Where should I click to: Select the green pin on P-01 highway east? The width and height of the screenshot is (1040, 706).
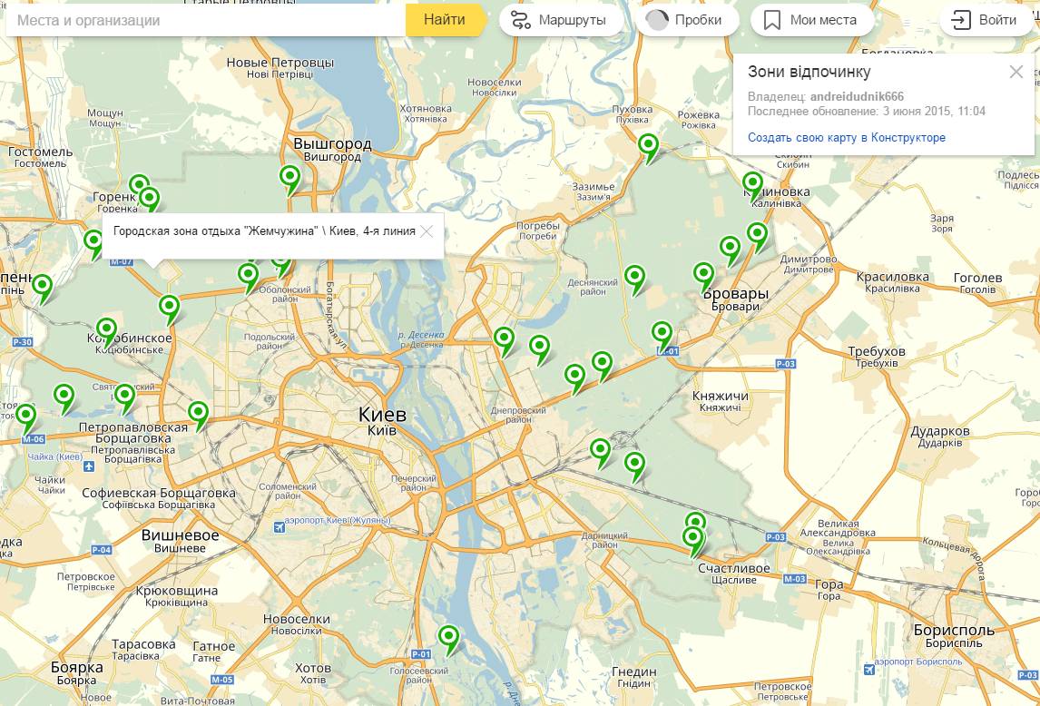(662, 333)
